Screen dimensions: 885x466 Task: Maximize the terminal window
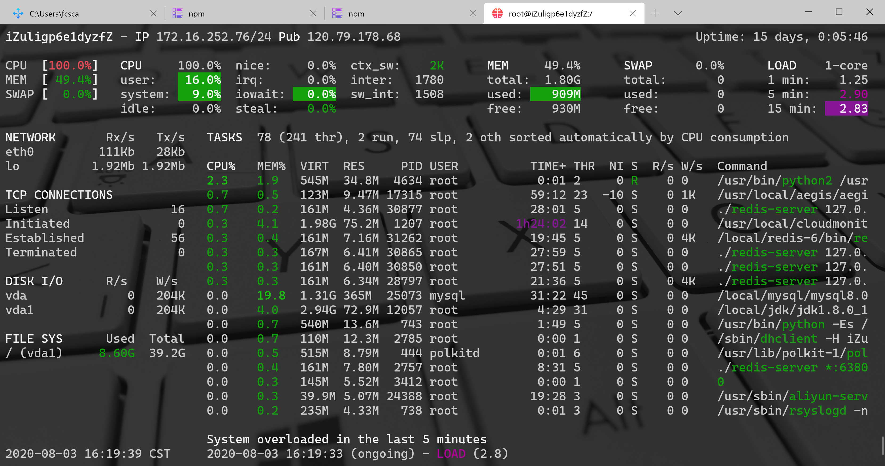(839, 12)
